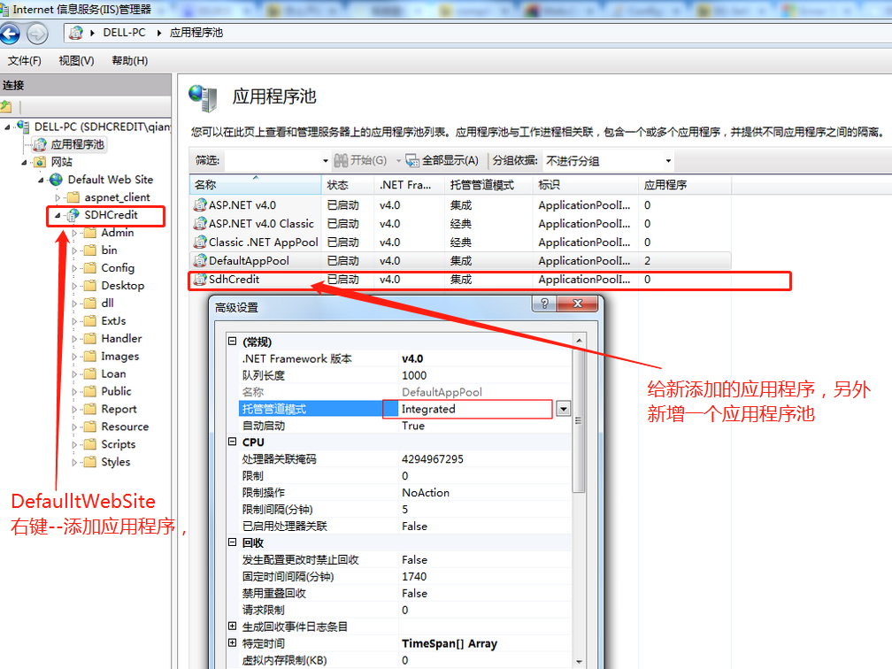The image size is (892, 669).
Task: Select the 队列长度 property row
Action: pyautogui.click(x=404, y=375)
